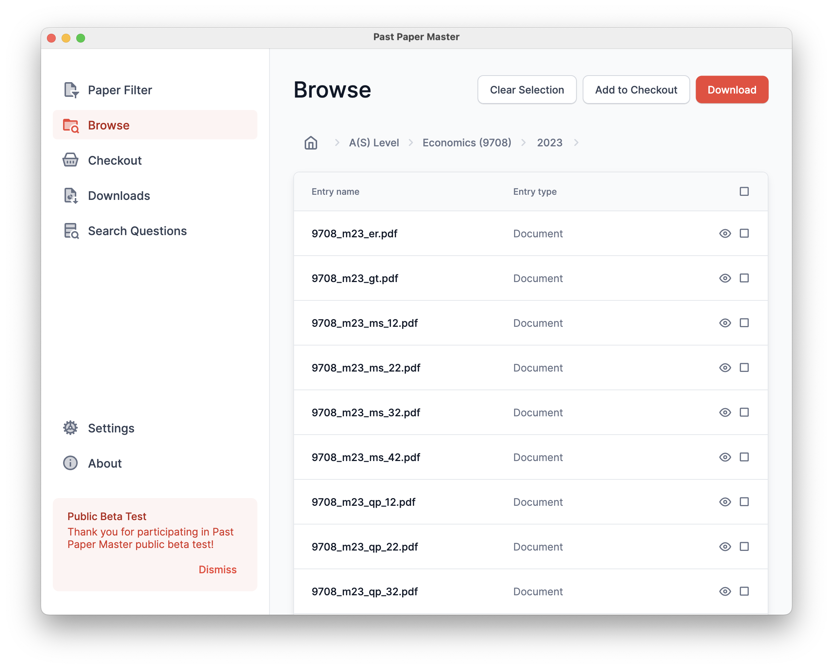833x669 pixels.
Task: Navigate to the A(S) Level breadcrumb
Action: pyautogui.click(x=374, y=143)
